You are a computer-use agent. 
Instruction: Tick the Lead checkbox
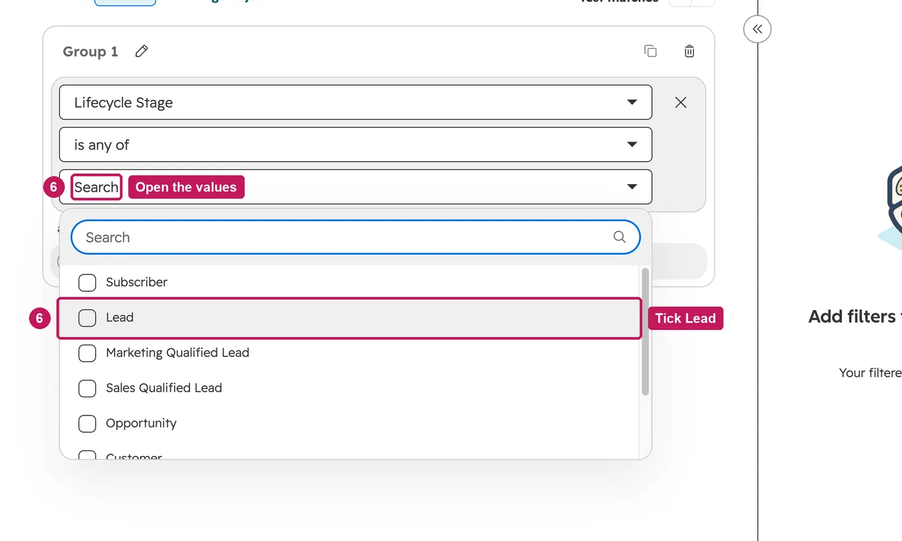click(x=87, y=318)
